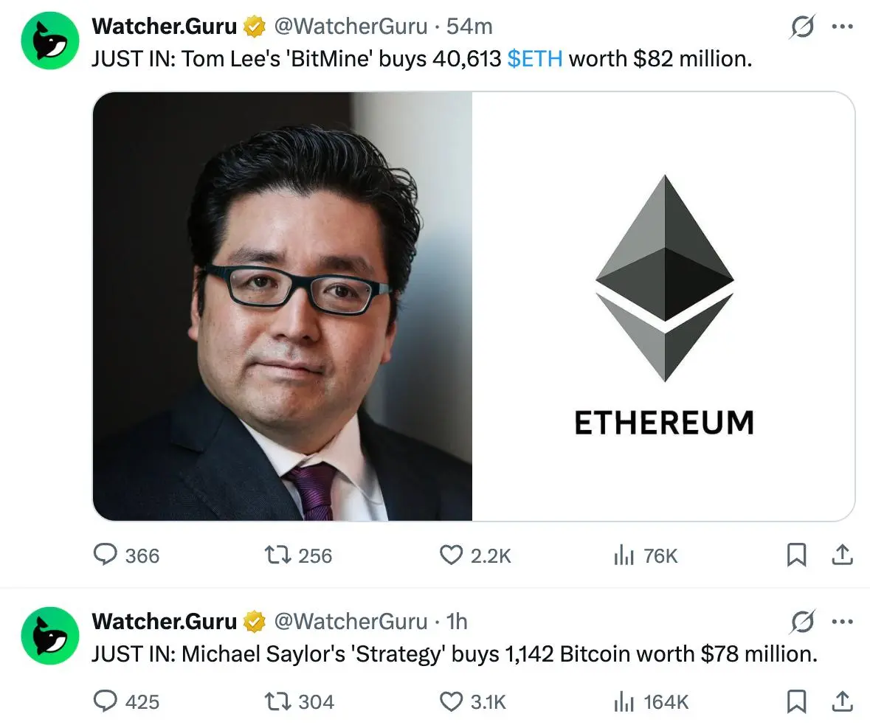Open Watcher.Guru avatar on first tweet
The image size is (870, 728).
pos(50,41)
